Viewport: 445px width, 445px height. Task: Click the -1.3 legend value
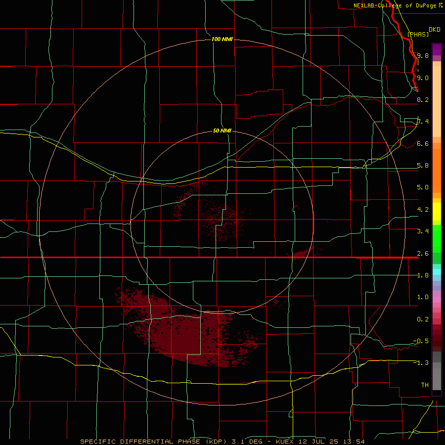click(x=421, y=363)
